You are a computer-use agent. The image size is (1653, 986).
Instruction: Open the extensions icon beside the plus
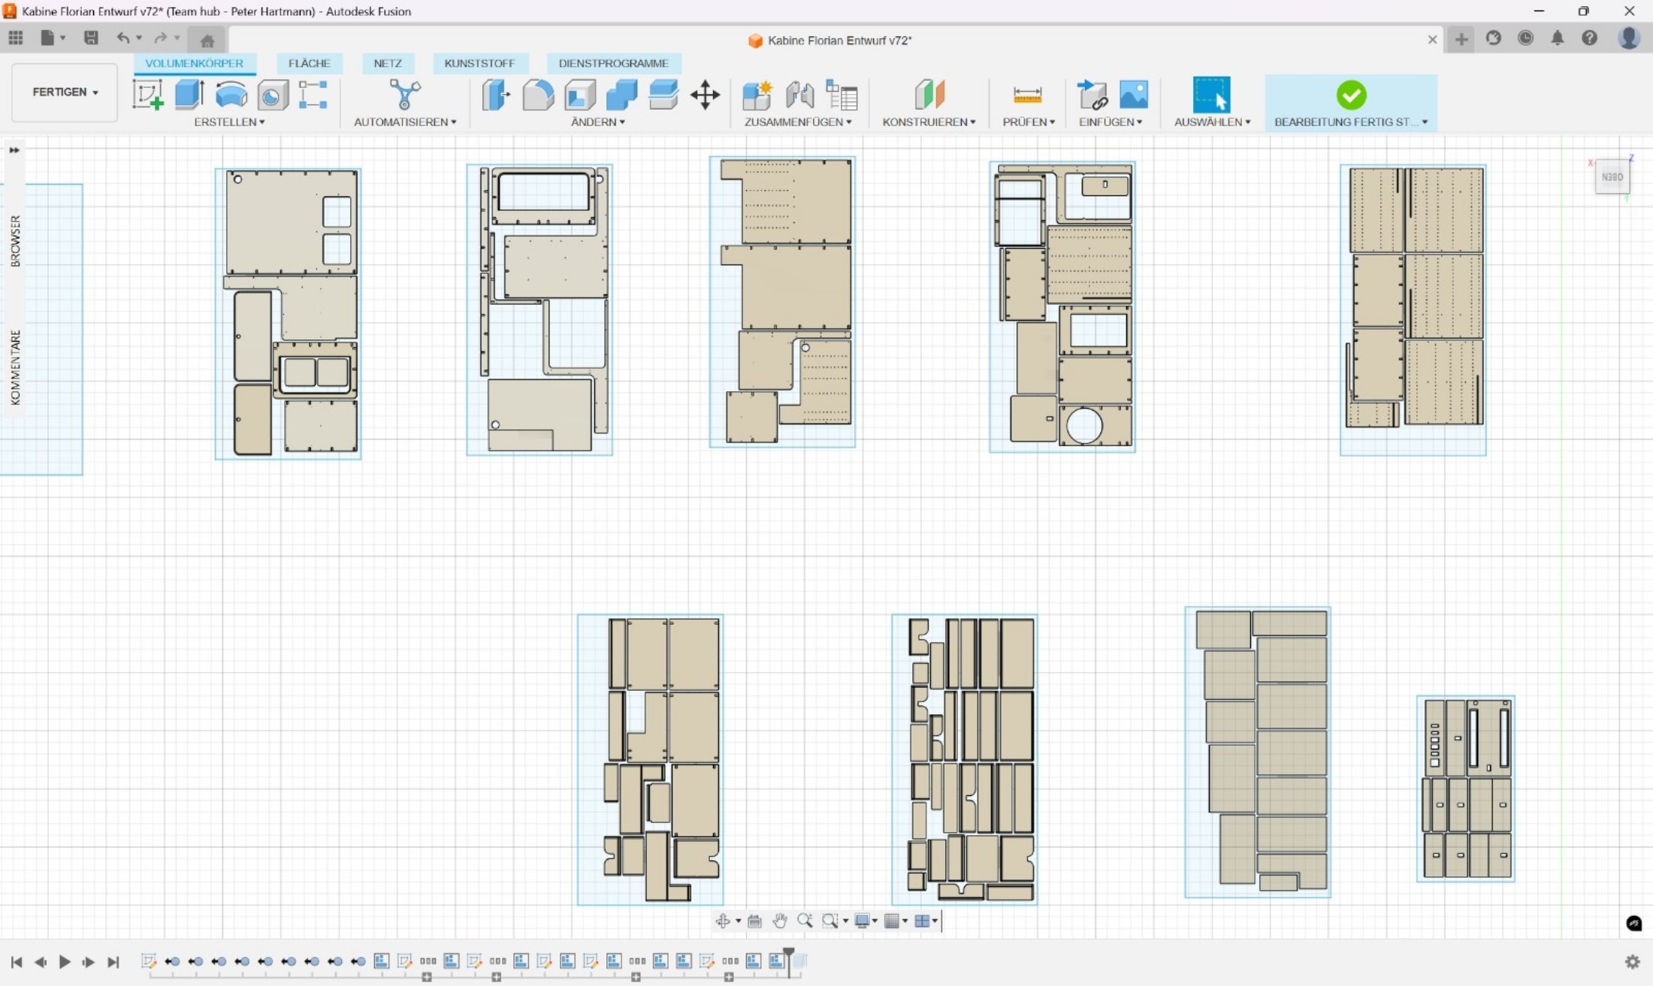tap(1493, 38)
